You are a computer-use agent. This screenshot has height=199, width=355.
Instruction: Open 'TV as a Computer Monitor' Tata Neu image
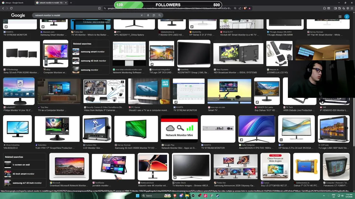(59, 91)
